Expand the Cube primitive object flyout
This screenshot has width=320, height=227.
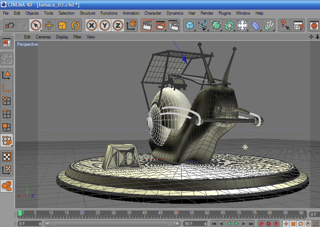pos(190,25)
